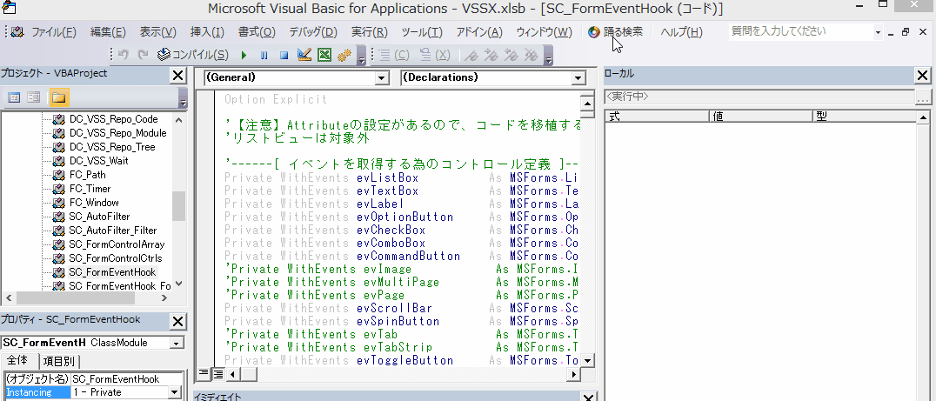Switch to Full Module View at code pane bottom
936x401 pixels.
click(x=218, y=373)
